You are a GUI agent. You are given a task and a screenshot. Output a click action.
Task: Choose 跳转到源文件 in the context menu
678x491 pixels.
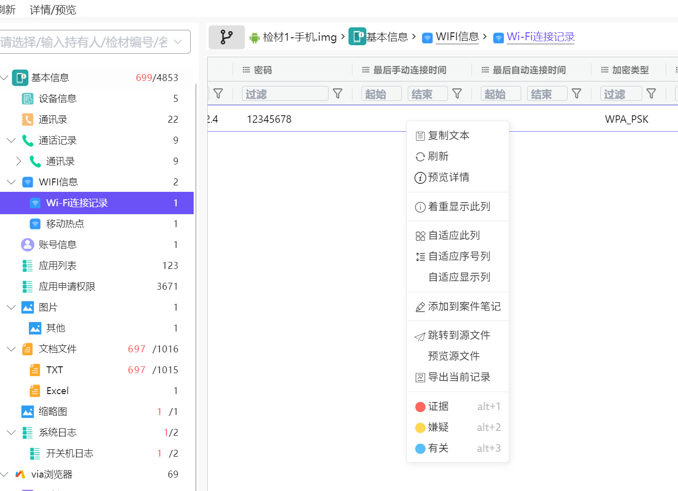tap(457, 335)
